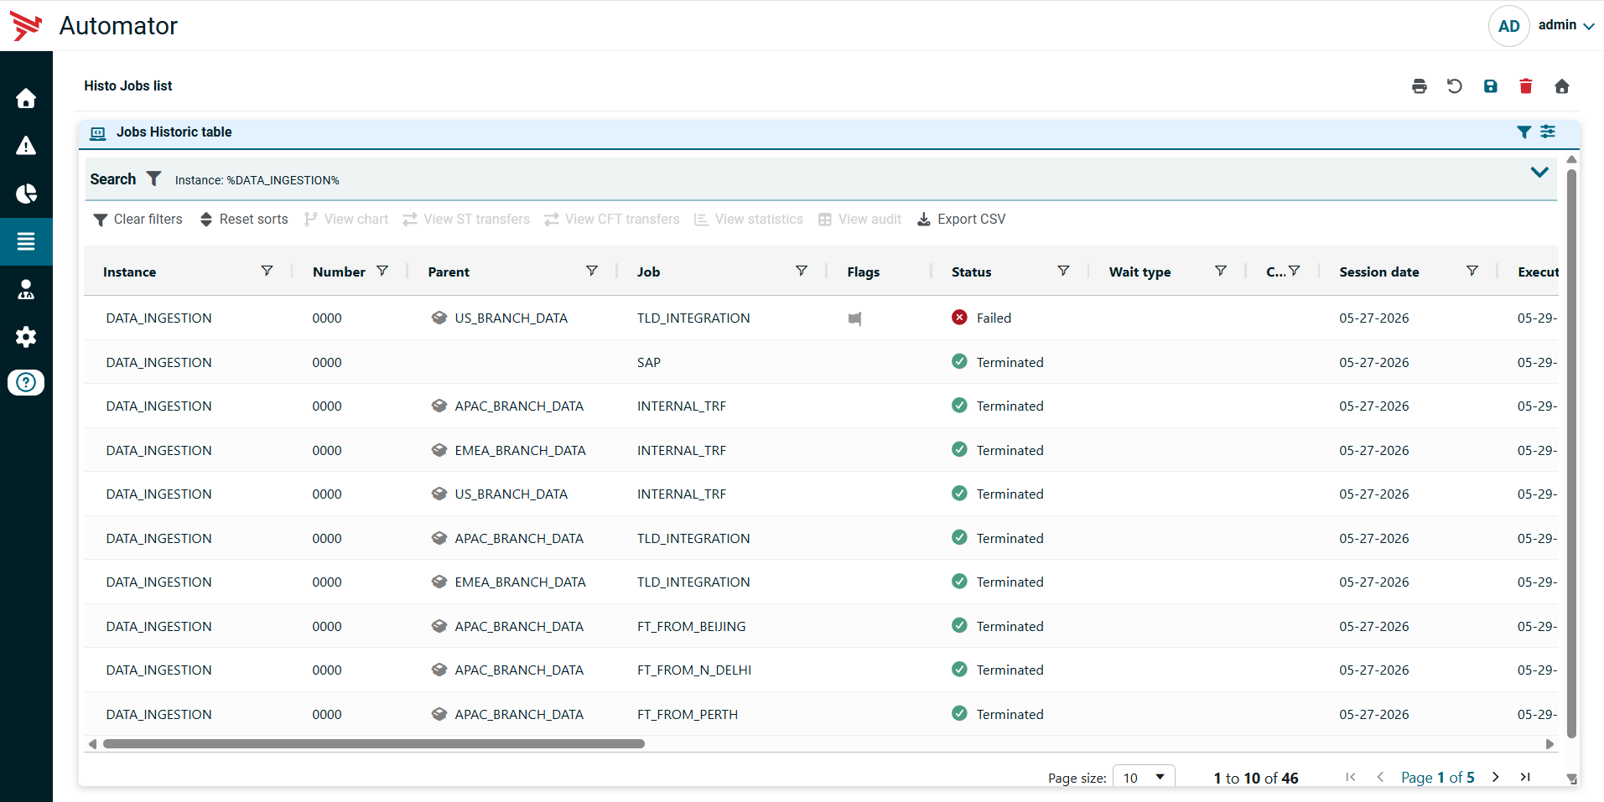The height and width of the screenshot is (802, 1604).
Task: Click the home icon in page header
Action: point(1561,86)
